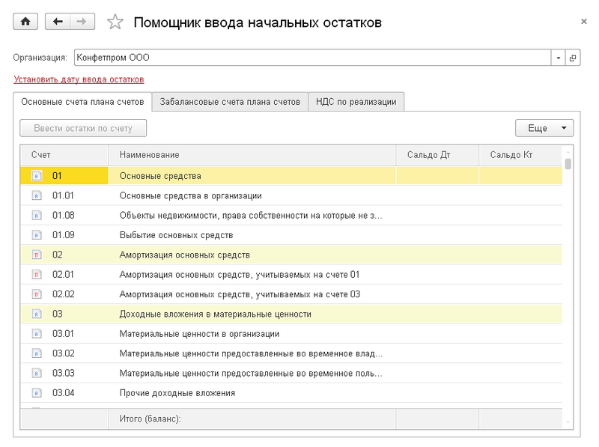The height and width of the screenshot is (447, 599).
Task: Click the account icon for row 03
Action: (x=36, y=314)
